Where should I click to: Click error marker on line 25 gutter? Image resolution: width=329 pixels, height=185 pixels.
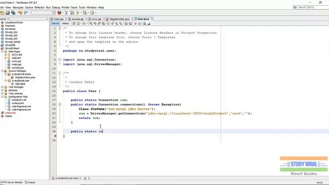(55, 136)
